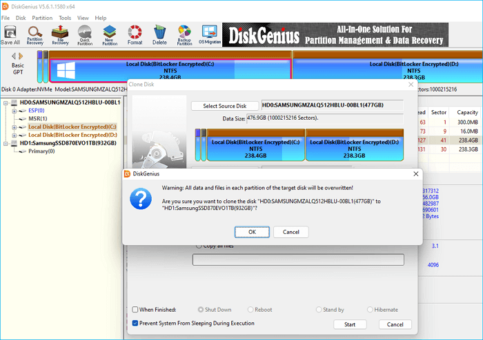
Task: Click the Sector column header
Action: [x=439, y=112]
